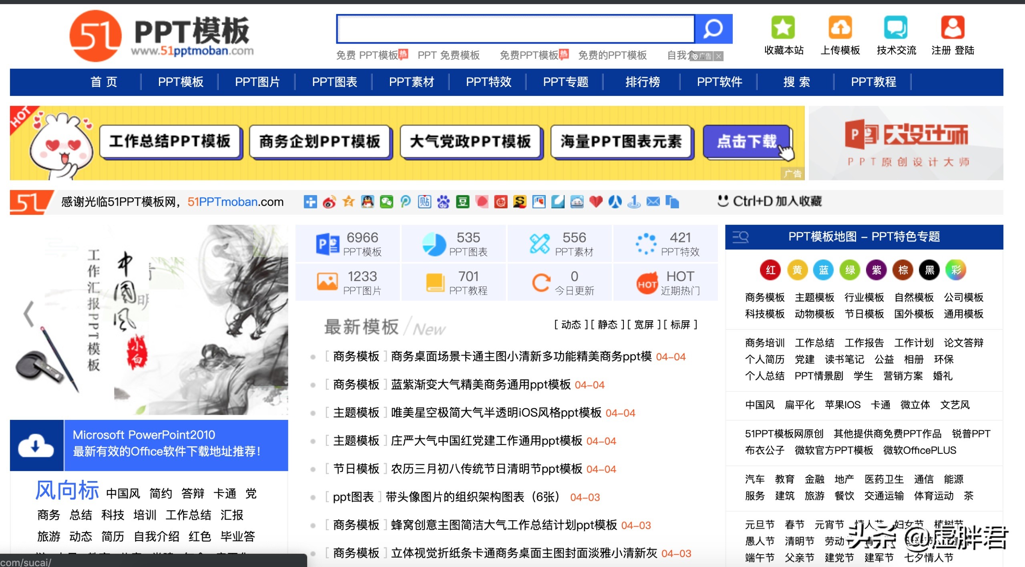Click the 收藏本站 star icon

coord(783,28)
